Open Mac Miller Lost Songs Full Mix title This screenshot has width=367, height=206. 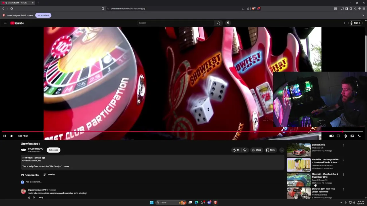tap(325, 161)
